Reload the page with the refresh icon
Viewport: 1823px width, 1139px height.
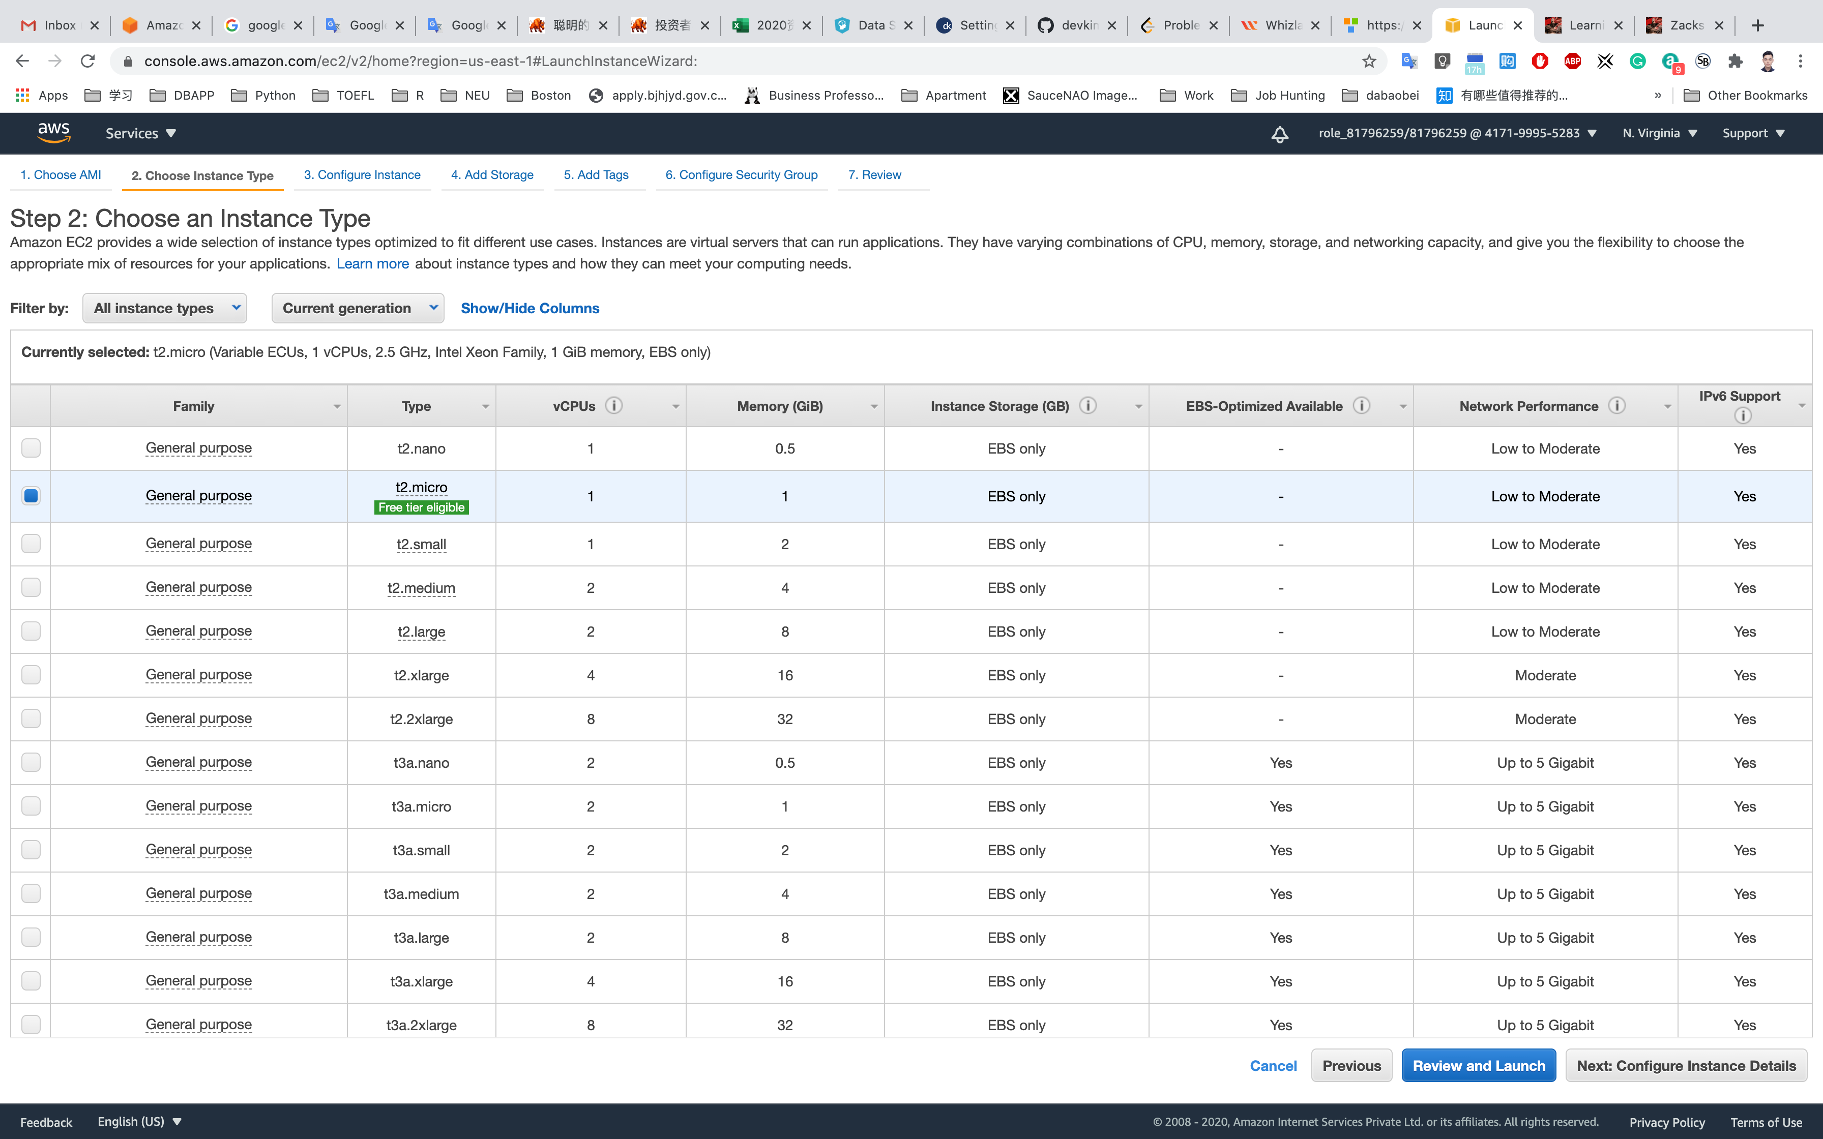[x=87, y=61]
